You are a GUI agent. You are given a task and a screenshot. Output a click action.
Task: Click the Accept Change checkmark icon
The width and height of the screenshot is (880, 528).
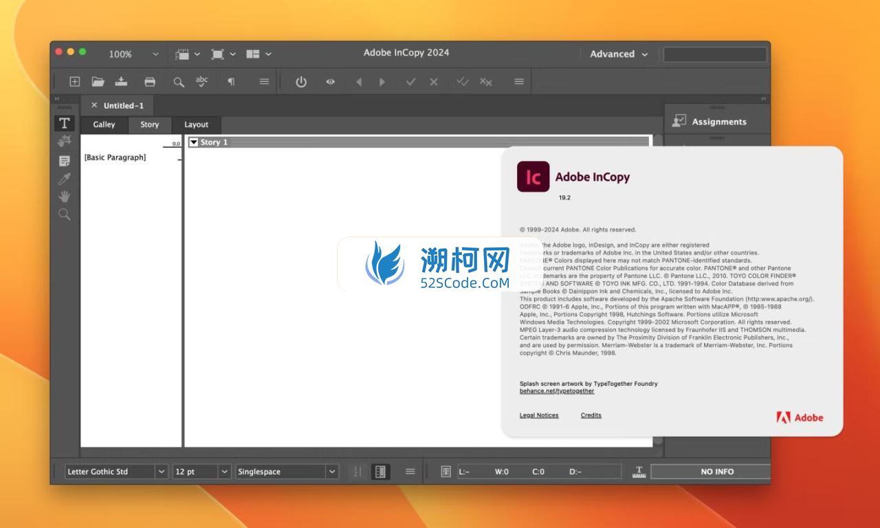(x=411, y=82)
